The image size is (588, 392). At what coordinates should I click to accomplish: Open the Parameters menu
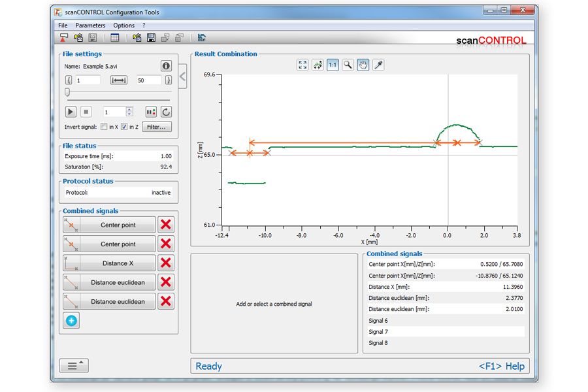pos(90,25)
